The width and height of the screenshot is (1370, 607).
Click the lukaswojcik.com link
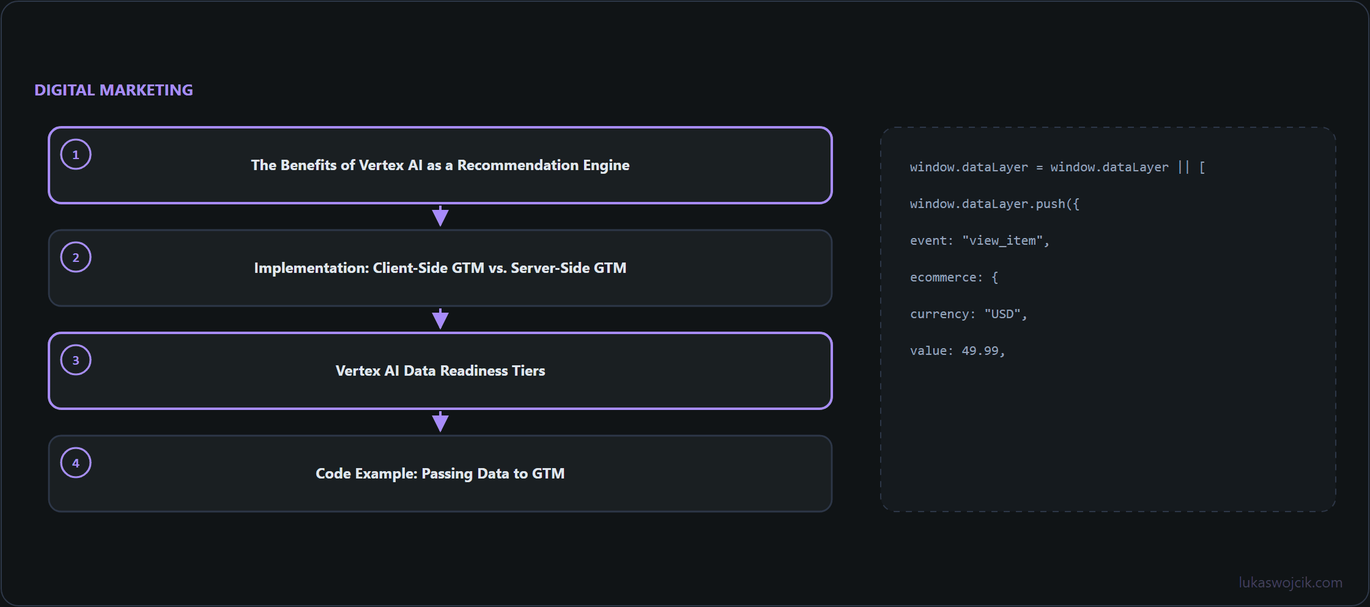point(1290,583)
